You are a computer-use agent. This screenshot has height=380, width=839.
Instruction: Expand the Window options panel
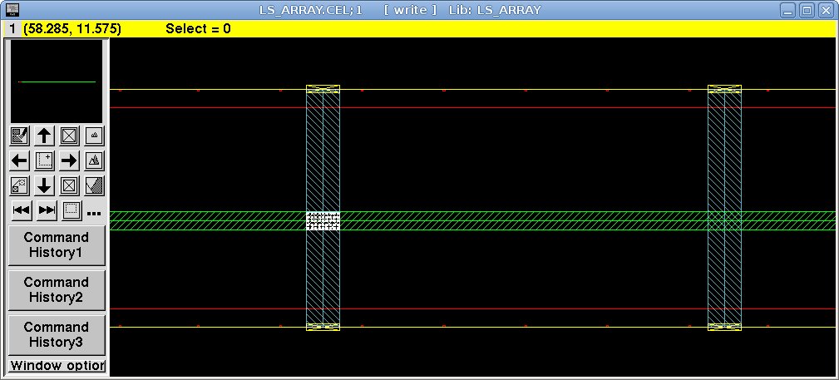click(57, 366)
